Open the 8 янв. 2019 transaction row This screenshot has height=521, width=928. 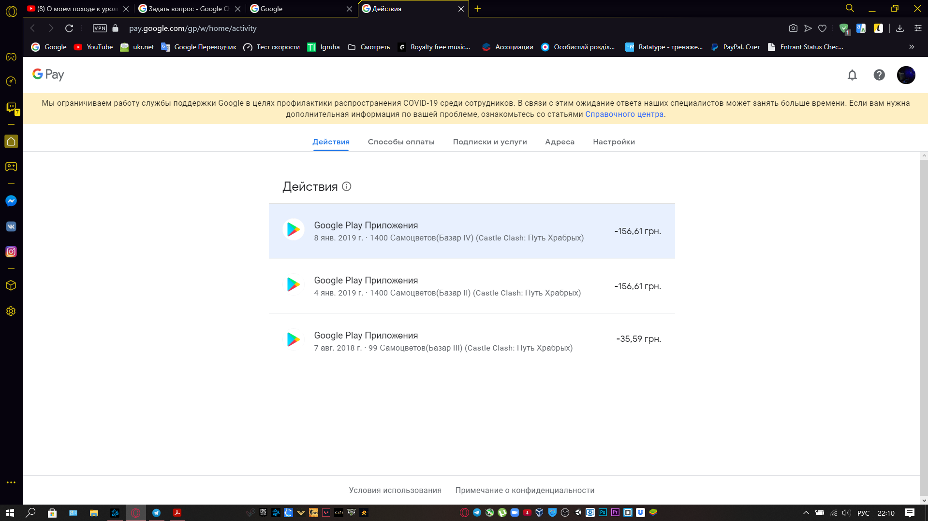(471, 231)
